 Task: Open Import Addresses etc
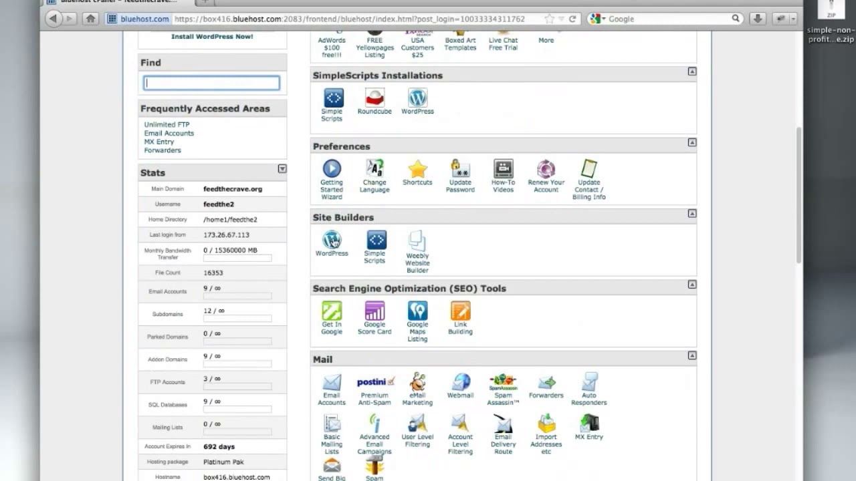point(546,434)
